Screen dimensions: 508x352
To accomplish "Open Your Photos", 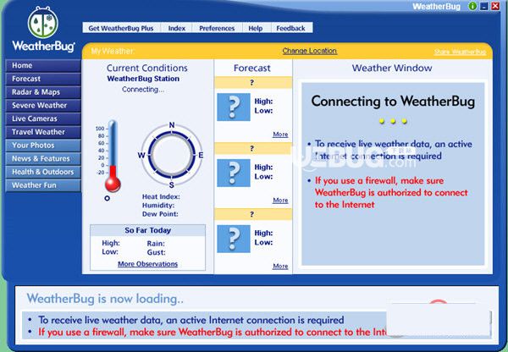I will click(x=43, y=145).
